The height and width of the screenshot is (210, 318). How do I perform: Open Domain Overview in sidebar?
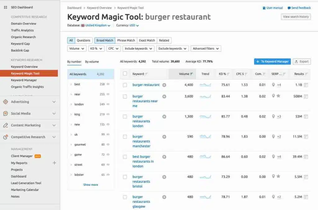[24, 24]
